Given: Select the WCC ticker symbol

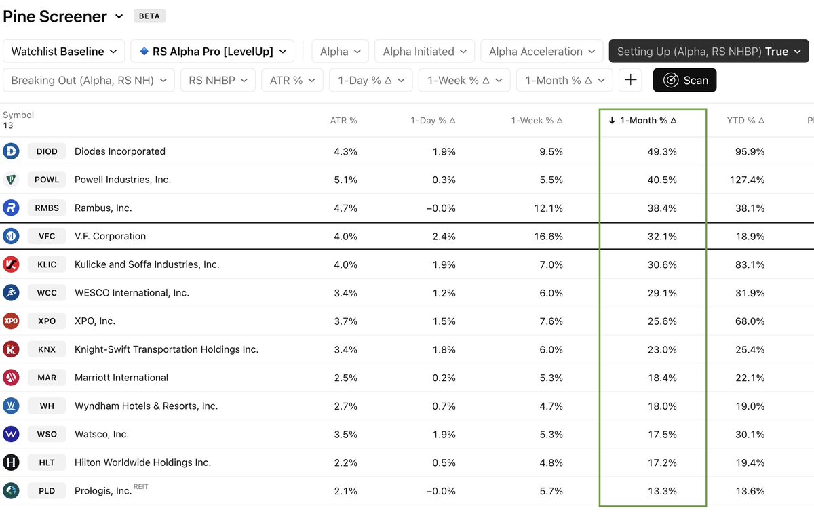Looking at the screenshot, I should coord(47,293).
